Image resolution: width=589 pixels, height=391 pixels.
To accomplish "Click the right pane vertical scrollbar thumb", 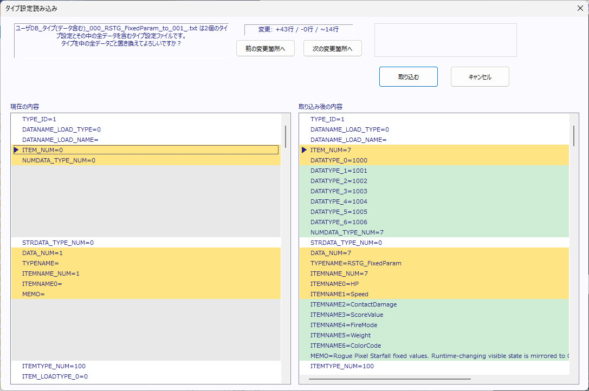I will (x=574, y=135).
